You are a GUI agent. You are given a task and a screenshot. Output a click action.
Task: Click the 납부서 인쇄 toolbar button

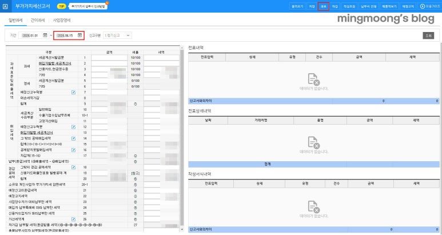click(x=369, y=6)
